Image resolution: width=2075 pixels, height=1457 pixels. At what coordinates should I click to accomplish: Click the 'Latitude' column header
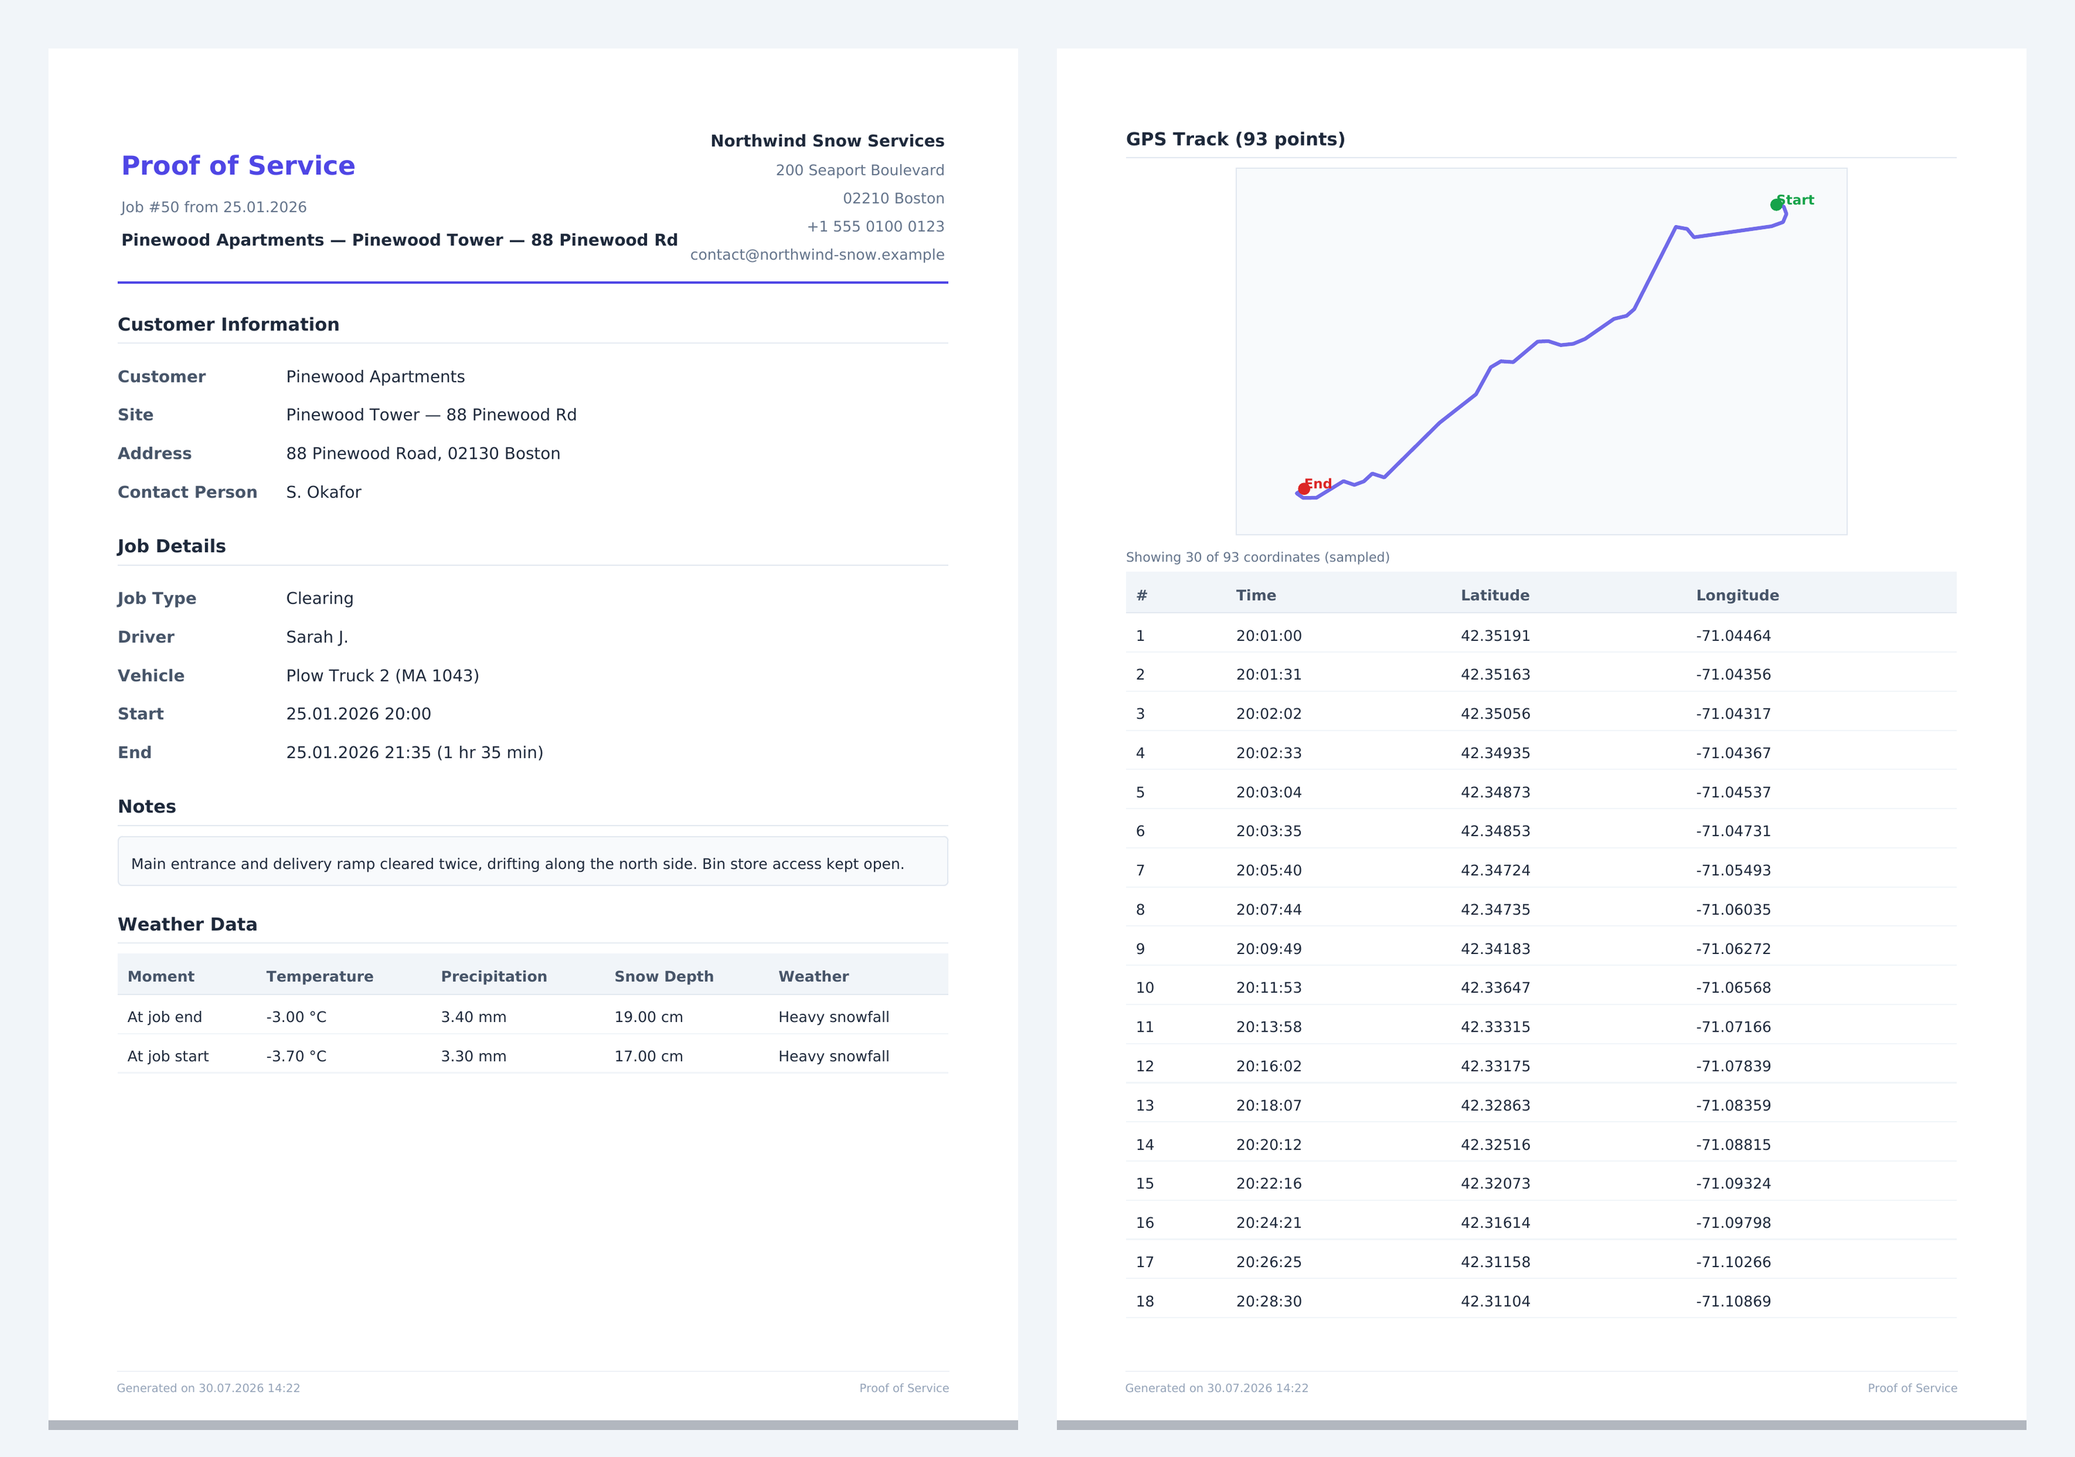[1495, 596]
